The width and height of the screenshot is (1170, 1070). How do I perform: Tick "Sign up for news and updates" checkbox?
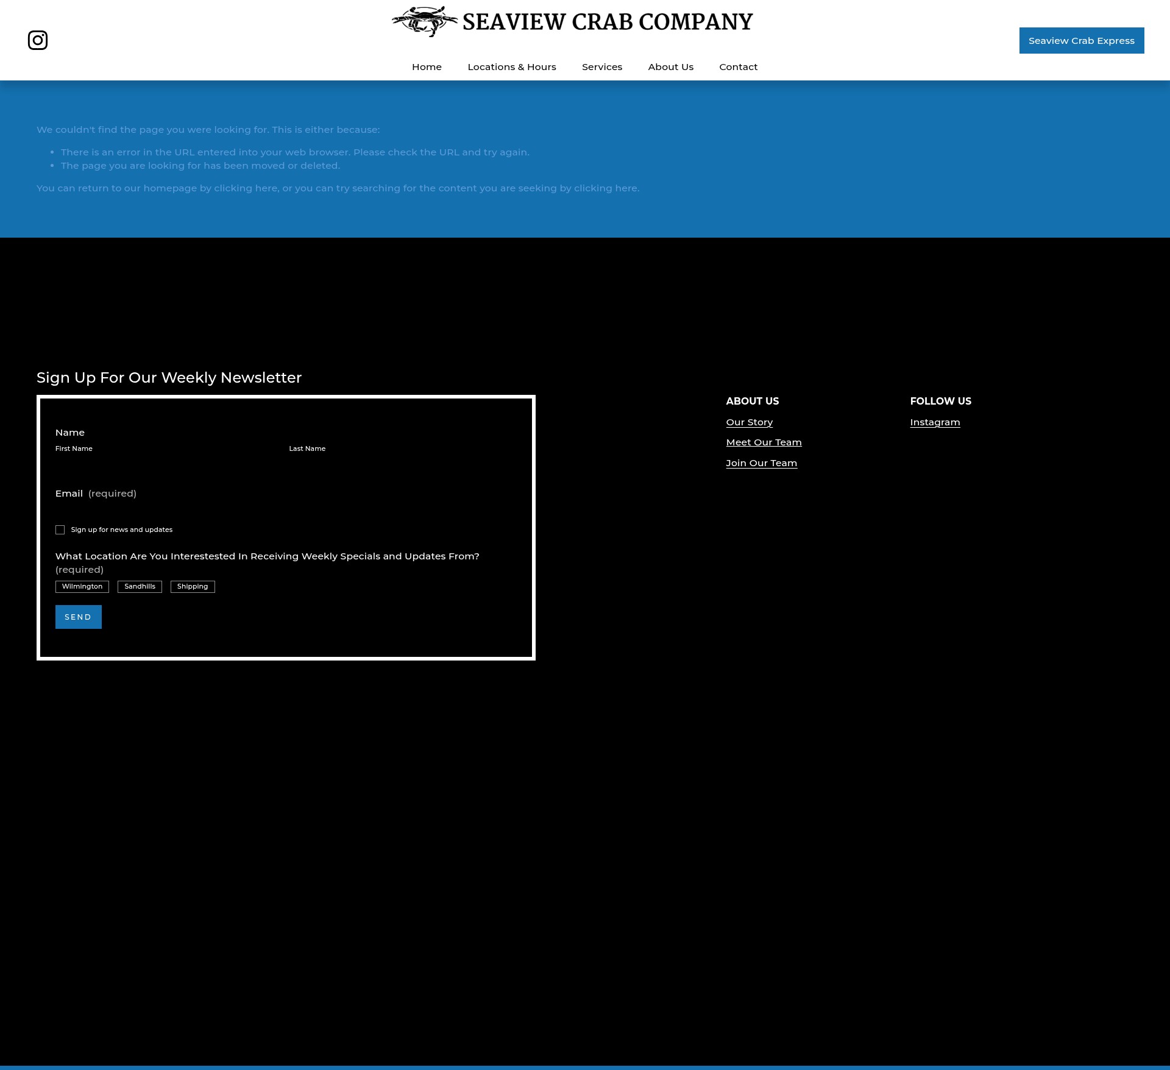click(60, 530)
